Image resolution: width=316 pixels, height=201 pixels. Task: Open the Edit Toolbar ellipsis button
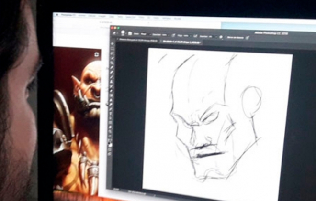pyautogui.click(x=110, y=137)
